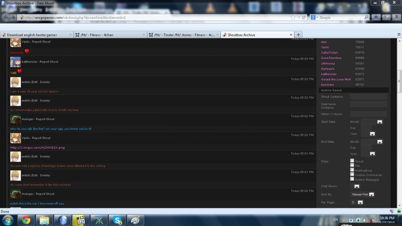
Task: Check the PM filter checkbox
Action: [x=352, y=165]
